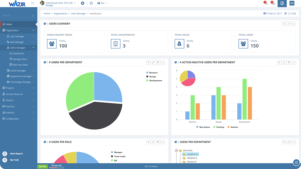Toggle Design legend in department pie chart
This screenshot has width=301, height=169.
point(151,77)
